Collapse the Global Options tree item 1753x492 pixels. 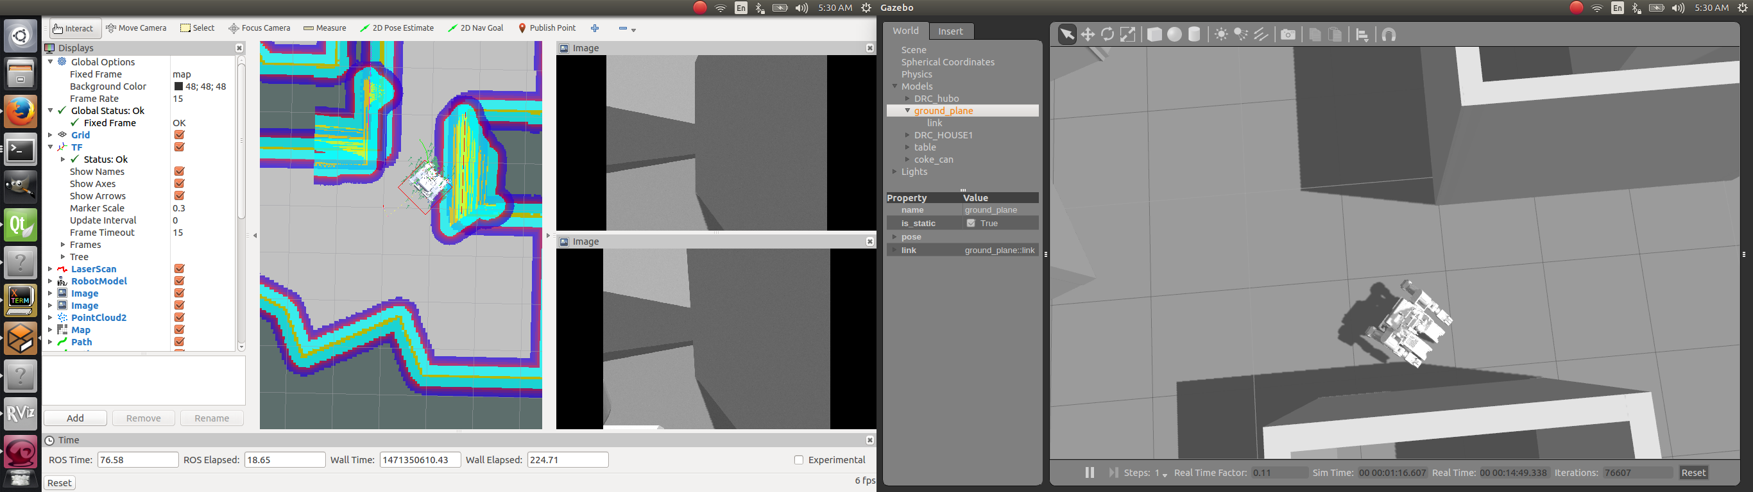click(x=50, y=62)
